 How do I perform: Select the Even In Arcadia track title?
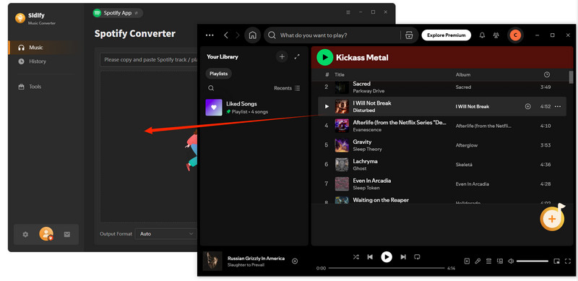(x=372, y=181)
